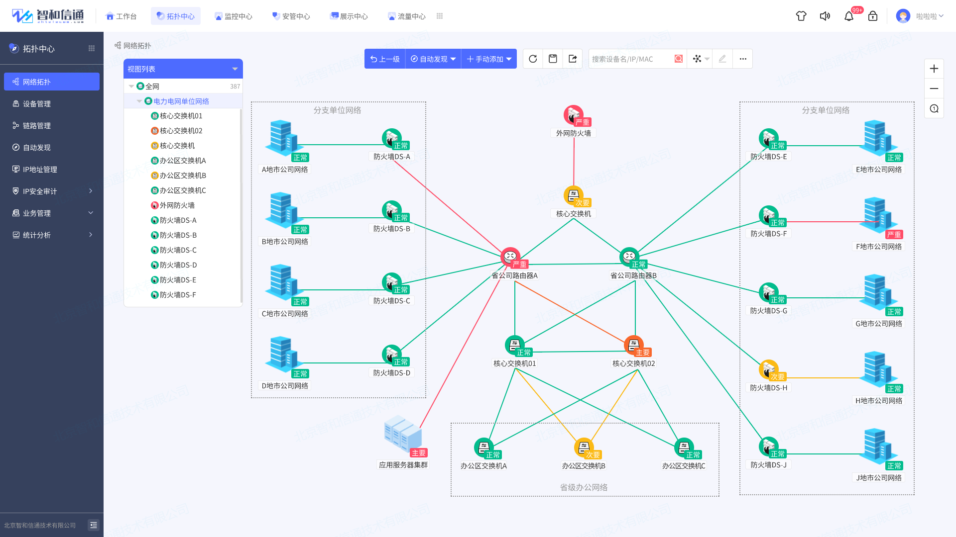Click the save topology icon
The height and width of the screenshot is (537, 956).
point(553,59)
